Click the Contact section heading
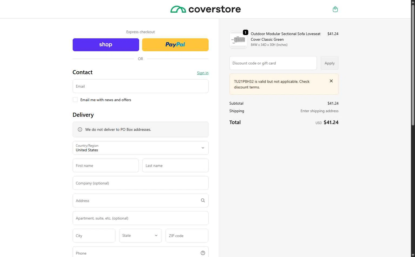 click(x=83, y=72)
